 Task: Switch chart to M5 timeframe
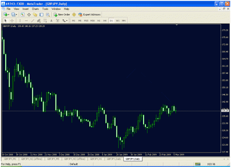coord(80,21)
